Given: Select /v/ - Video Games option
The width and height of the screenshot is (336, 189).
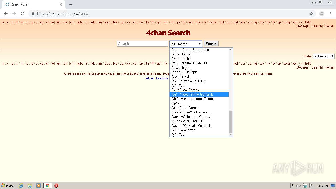Looking at the screenshot, I should pos(199,90).
